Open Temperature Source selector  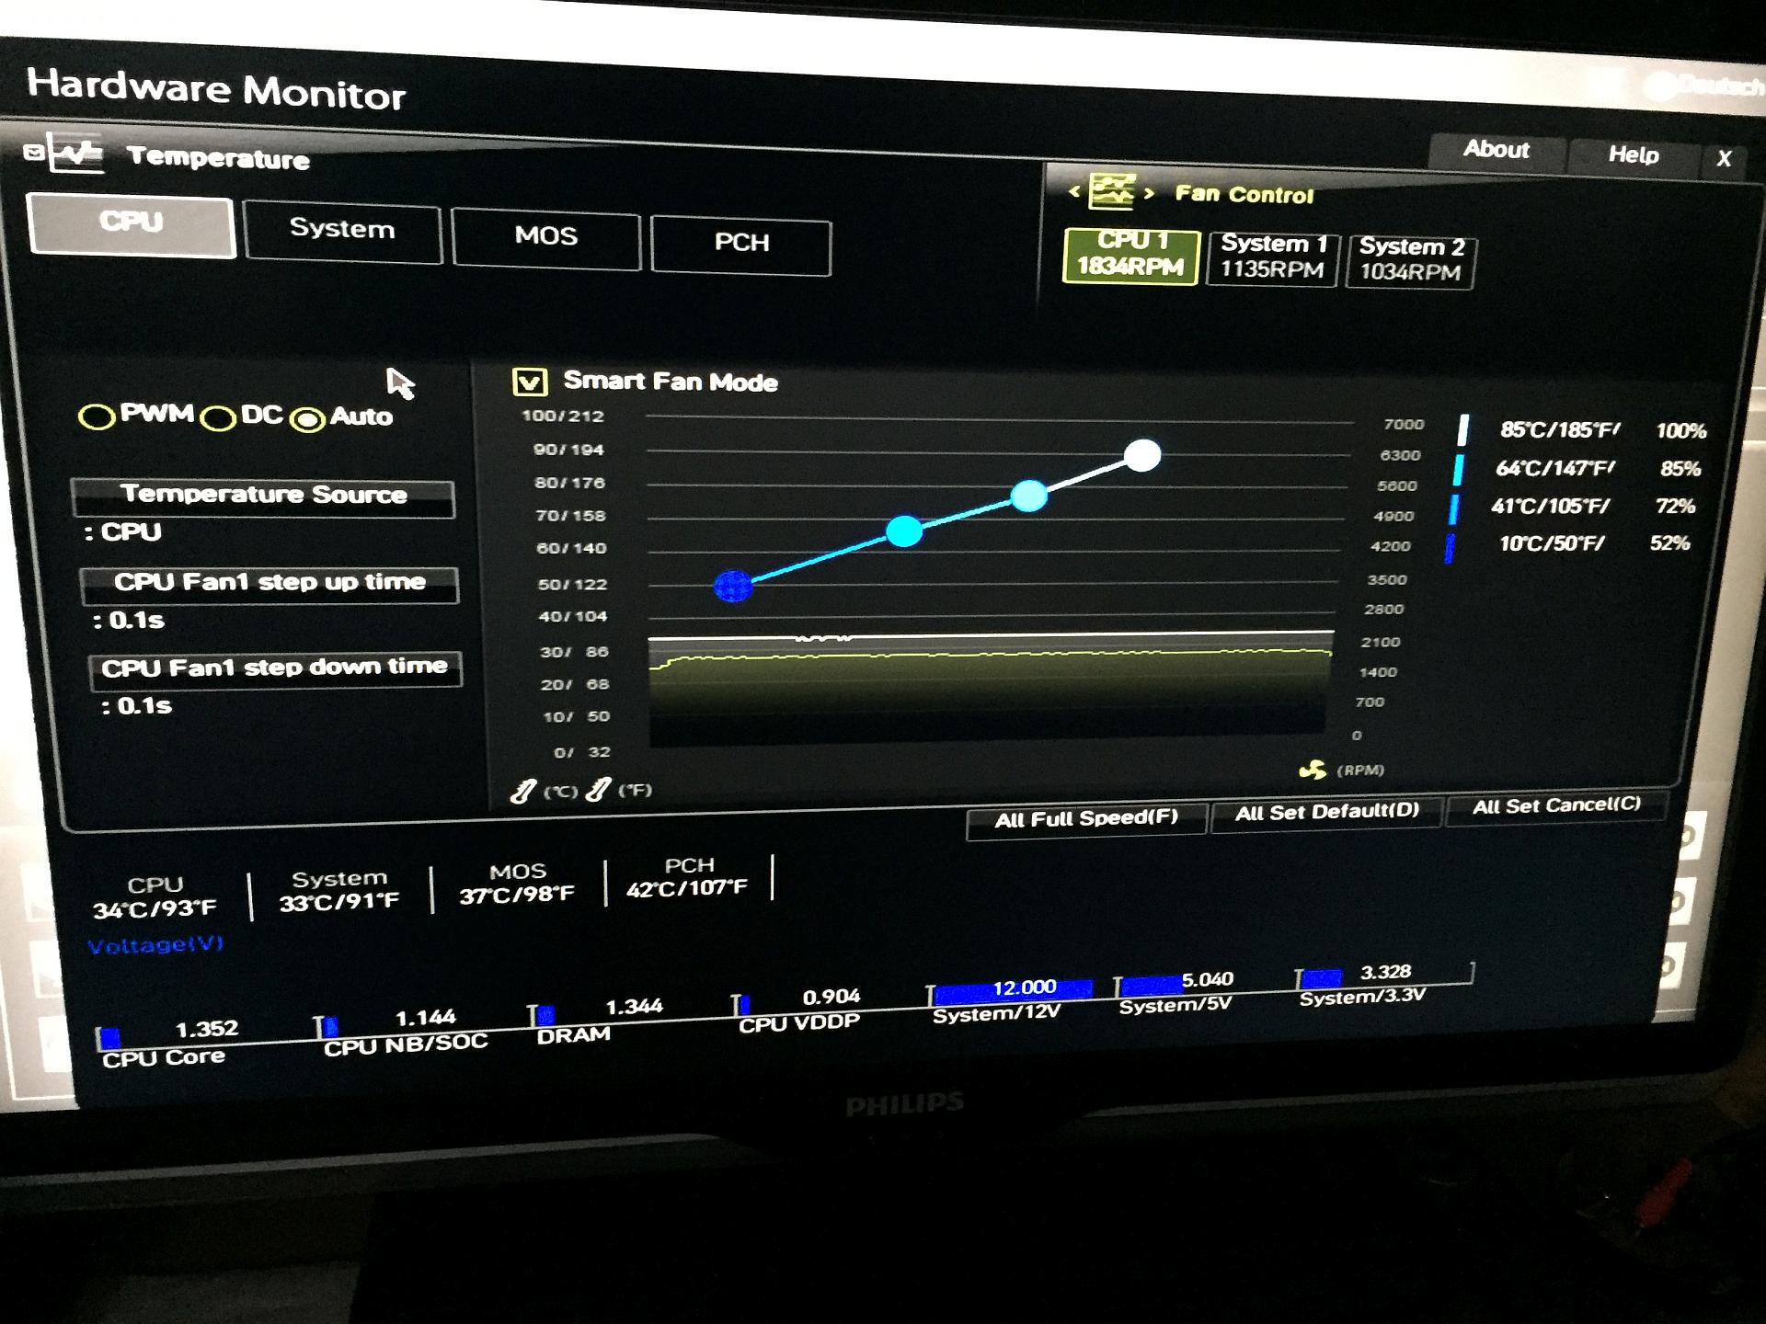pos(263,496)
